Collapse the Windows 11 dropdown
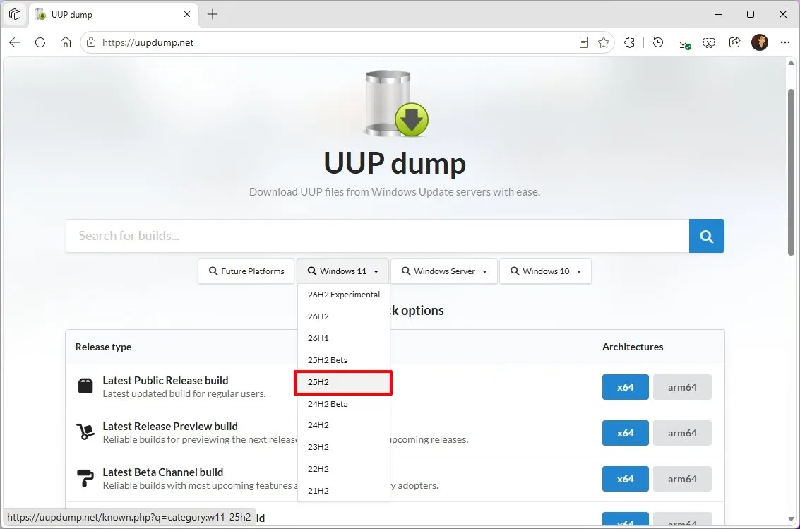 coord(343,271)
